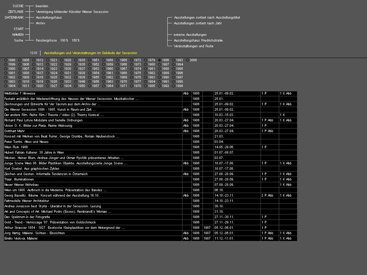This screenshot has width=367, height=275.
Task: Select the 1898 year radio button
Action: 6,60
